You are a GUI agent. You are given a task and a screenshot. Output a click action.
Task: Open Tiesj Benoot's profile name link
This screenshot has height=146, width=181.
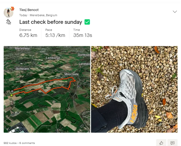[29, 10]
